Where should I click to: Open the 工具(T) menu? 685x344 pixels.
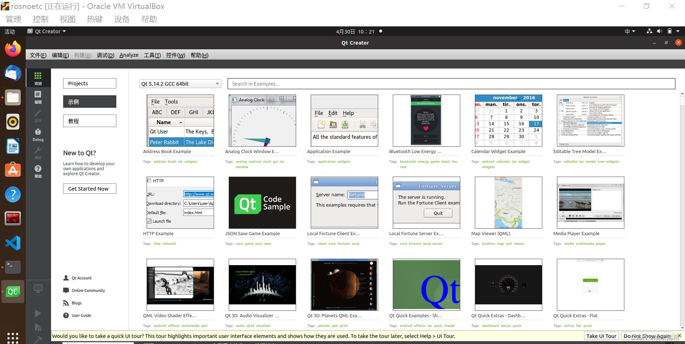click(x=152, y=55)
